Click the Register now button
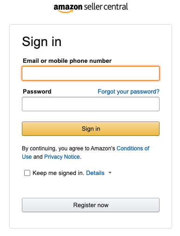180x236 pixels. tap(91, 205)
